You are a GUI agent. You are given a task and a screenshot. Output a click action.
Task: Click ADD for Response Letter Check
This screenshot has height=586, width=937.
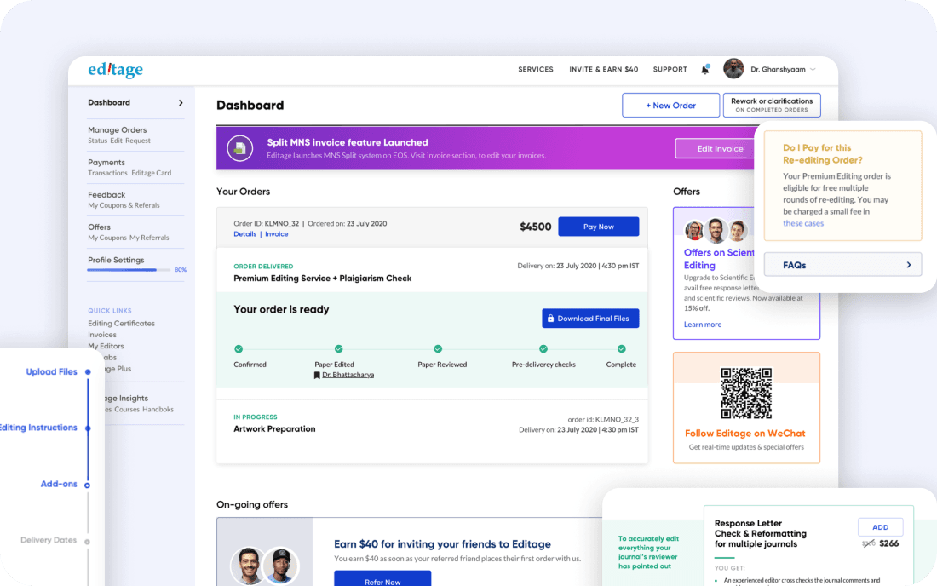click(880, 527)
